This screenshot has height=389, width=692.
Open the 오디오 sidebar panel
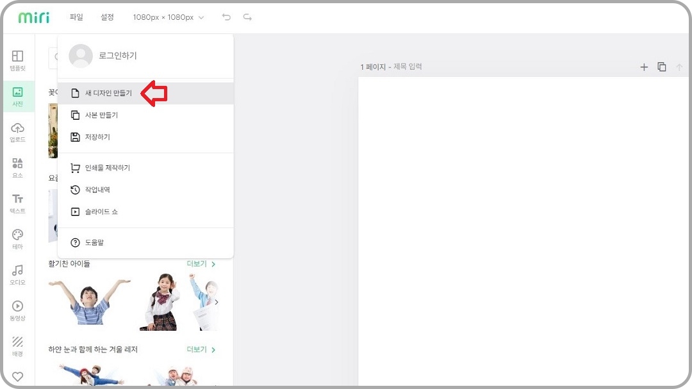click(18, 275)
